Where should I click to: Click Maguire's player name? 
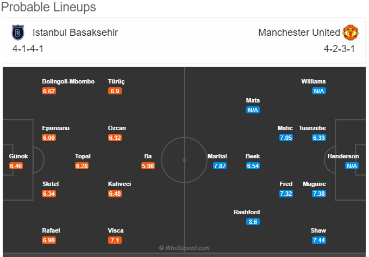(314, 184)
